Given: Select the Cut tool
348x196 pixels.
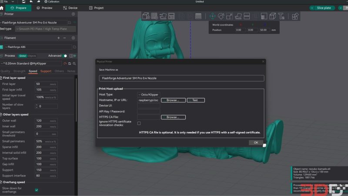Looking at the screenshot, I should (x=247, y=16).
